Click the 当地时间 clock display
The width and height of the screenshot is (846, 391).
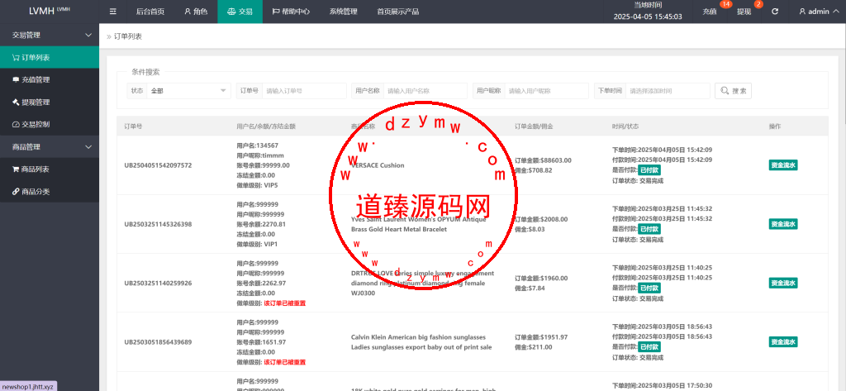648,12
